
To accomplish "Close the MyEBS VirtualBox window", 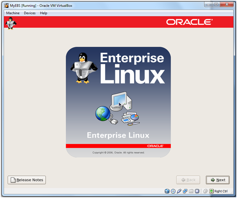I will click(x=227, y=5).
